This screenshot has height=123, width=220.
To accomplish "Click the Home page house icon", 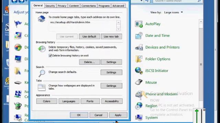I will pyautogui.click(x=42, y=19).
